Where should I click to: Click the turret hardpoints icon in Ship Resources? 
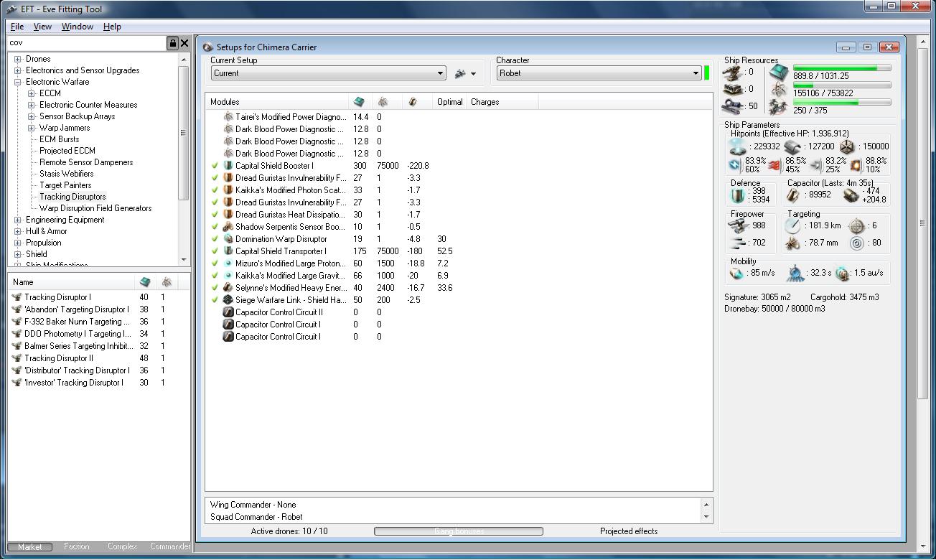pyautogui.click(x=732, y=72)
